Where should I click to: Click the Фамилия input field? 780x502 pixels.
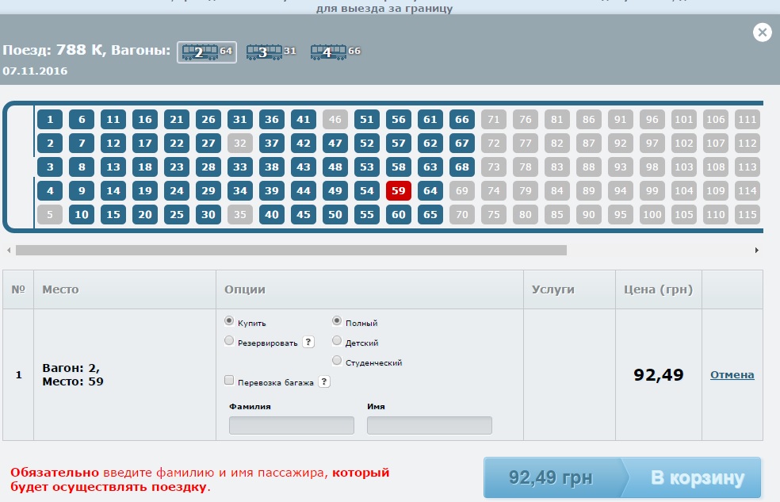pos(291,426)
